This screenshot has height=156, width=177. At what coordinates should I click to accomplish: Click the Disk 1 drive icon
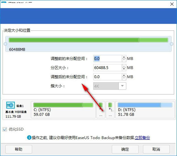tap(10, 105)
